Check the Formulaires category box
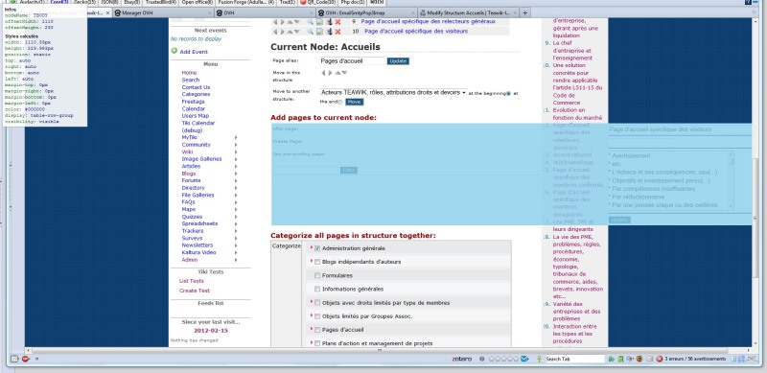 pos(317,275)
